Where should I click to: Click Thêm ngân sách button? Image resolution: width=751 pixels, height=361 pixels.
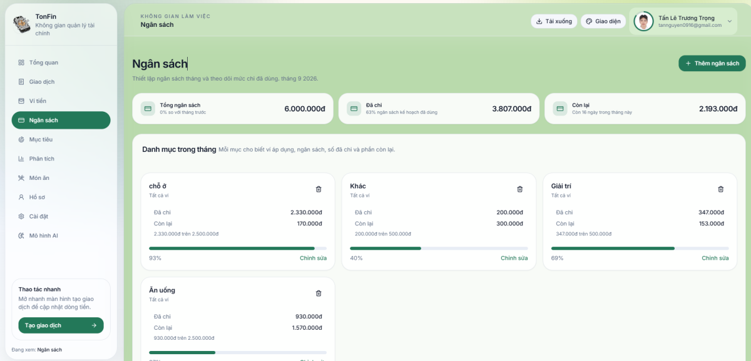click(712, 63)
